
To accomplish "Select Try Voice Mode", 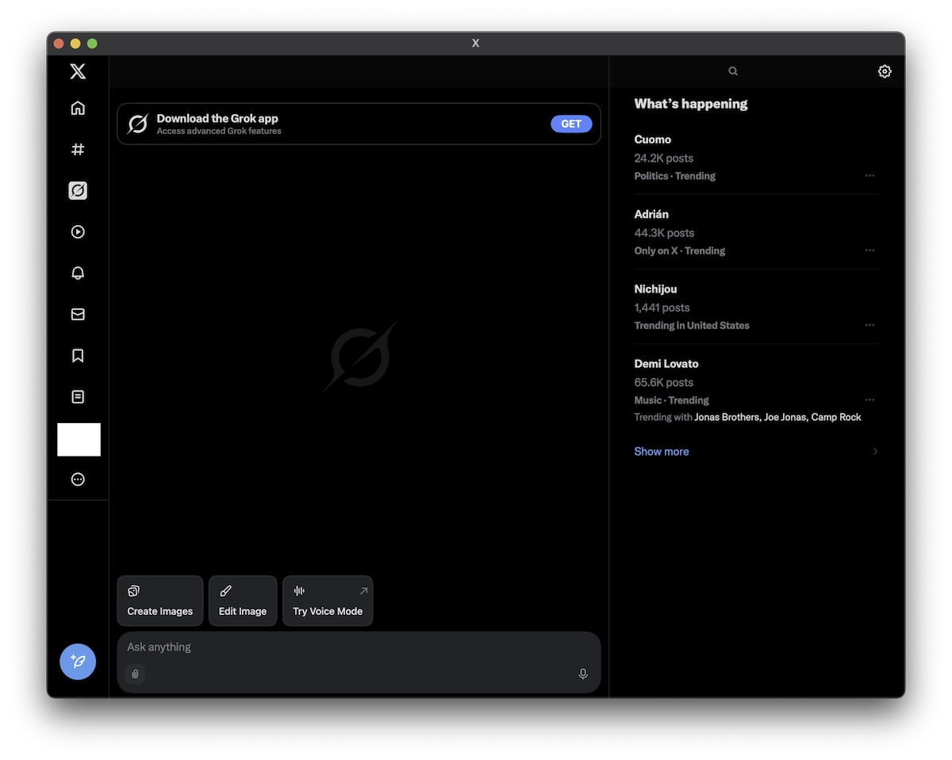I will click(326, 601).
